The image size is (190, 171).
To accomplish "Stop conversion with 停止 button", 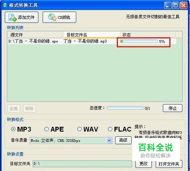I will [173, 108].
